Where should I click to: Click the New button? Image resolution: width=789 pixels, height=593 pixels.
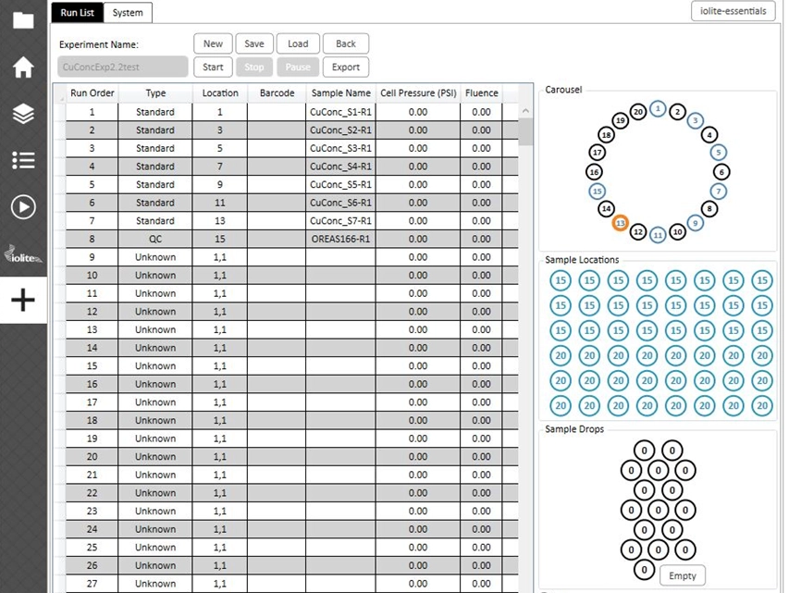(212, 43)
